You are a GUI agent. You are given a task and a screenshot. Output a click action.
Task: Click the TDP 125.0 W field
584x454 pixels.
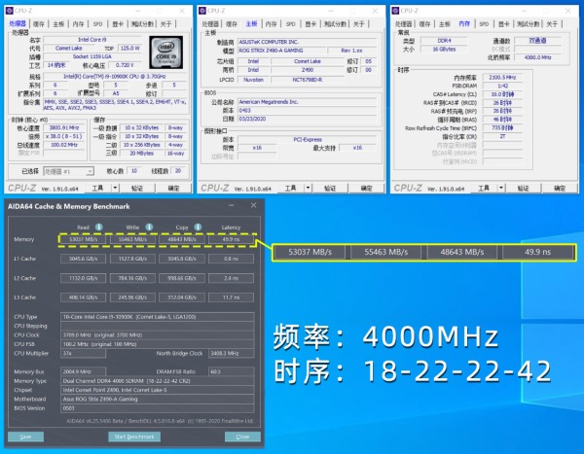[x=129, y=48]
